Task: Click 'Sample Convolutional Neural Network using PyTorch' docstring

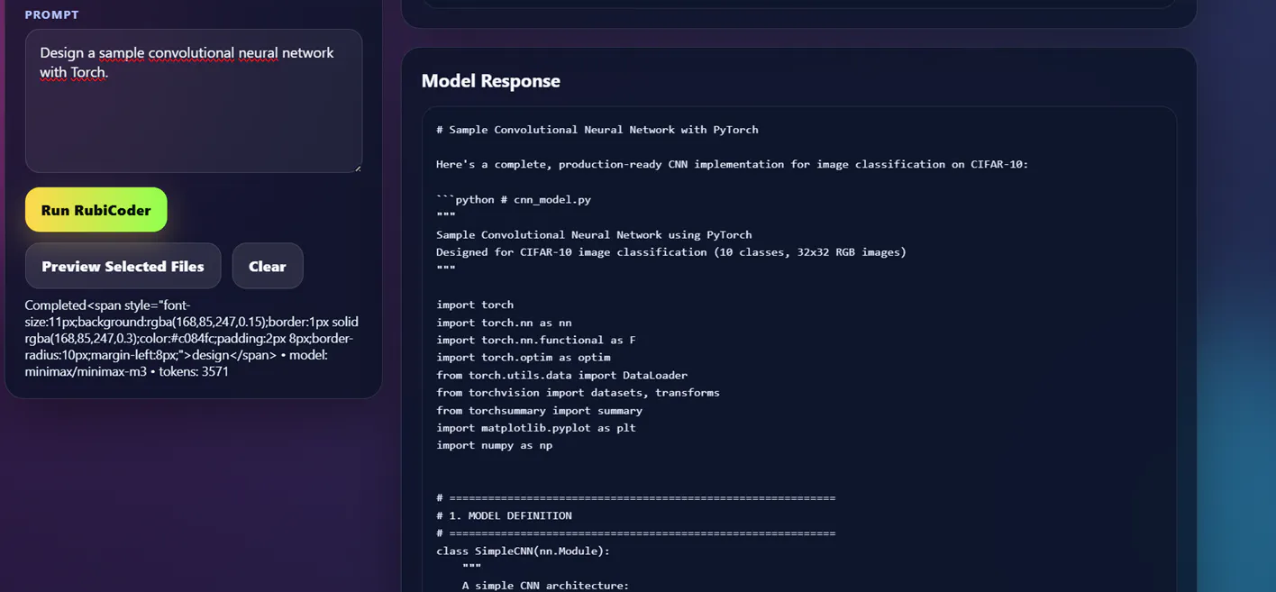Action: pyautogui.click(x=594, y=234)
